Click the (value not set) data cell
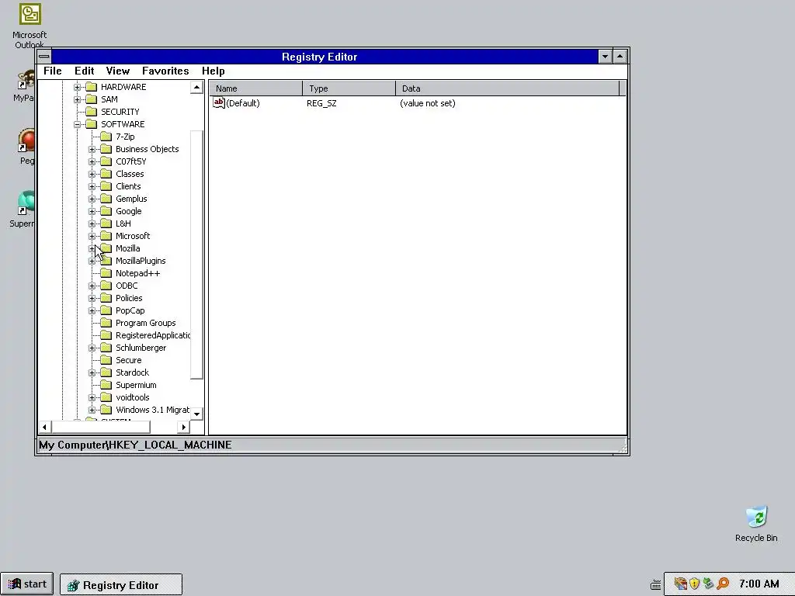This screenshot has height=596, width=795. point(428,103)
